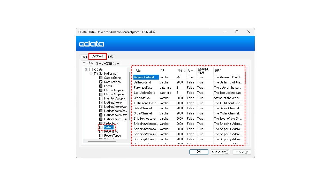The width and height of the screenshot is (331, 186).
Task: Confirm with the OK button
Action: click(x=199, y=152)
